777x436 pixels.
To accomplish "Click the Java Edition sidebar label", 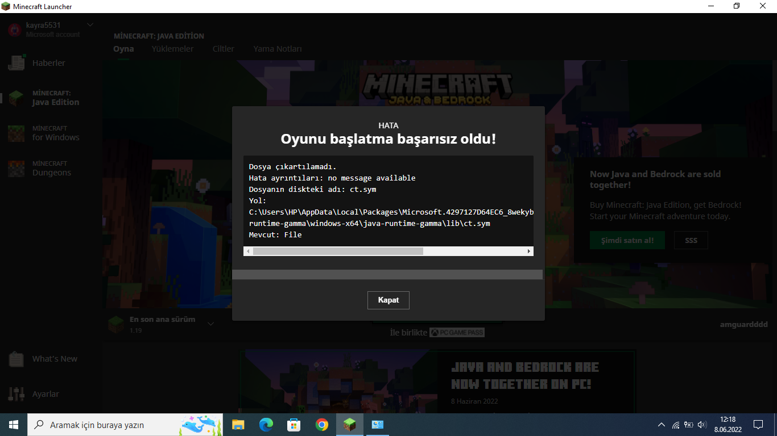I will (x=56, y=102).
